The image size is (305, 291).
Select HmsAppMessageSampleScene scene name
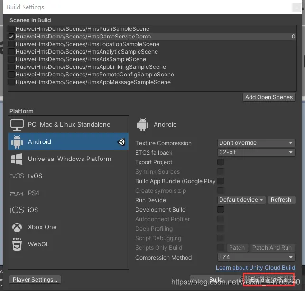[93, 82]
